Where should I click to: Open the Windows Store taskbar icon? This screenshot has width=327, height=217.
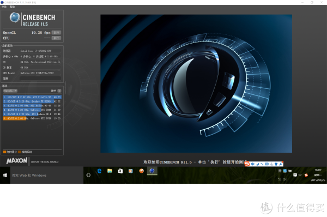tap(120, 171)
